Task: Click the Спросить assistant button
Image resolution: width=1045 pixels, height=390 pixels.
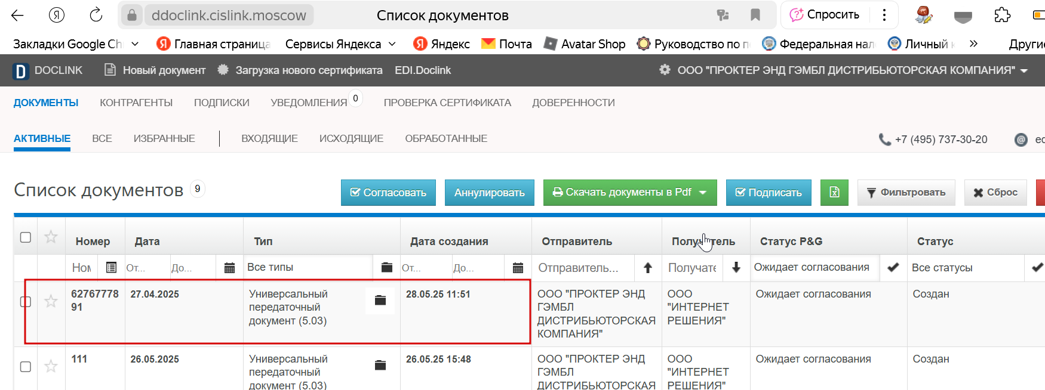Action: 825,15
